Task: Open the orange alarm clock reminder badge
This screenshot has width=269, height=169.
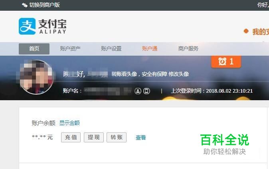Action: pyautogui.click(x=226, y=62)
